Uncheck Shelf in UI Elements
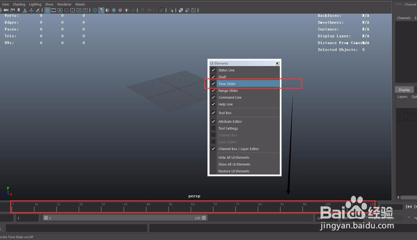The width and height of the screenshot is (417, 240). click(213, 77)
